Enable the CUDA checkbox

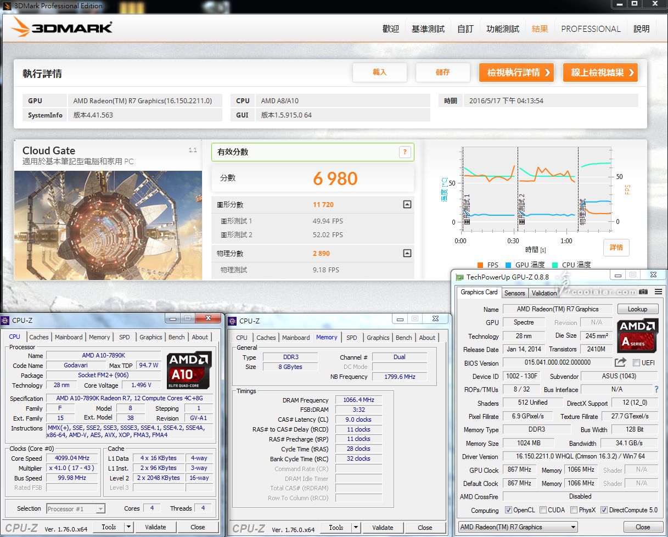tap(543, 510)
